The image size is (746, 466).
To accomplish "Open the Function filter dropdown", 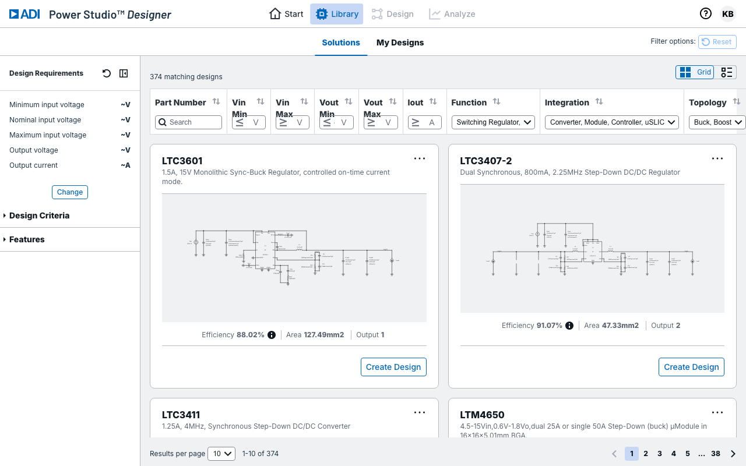I will (x=493, y=122).
